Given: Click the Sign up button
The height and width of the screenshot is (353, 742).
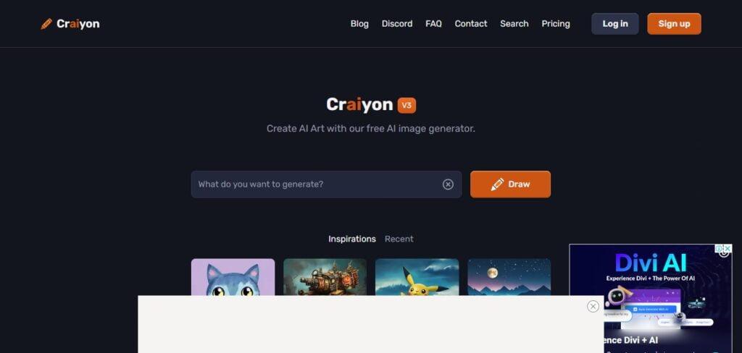Looking at the screenshot, I should (674, 24).
